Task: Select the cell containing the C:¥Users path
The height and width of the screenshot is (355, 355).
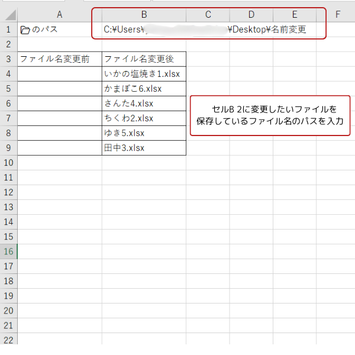Action: (144, 30)
